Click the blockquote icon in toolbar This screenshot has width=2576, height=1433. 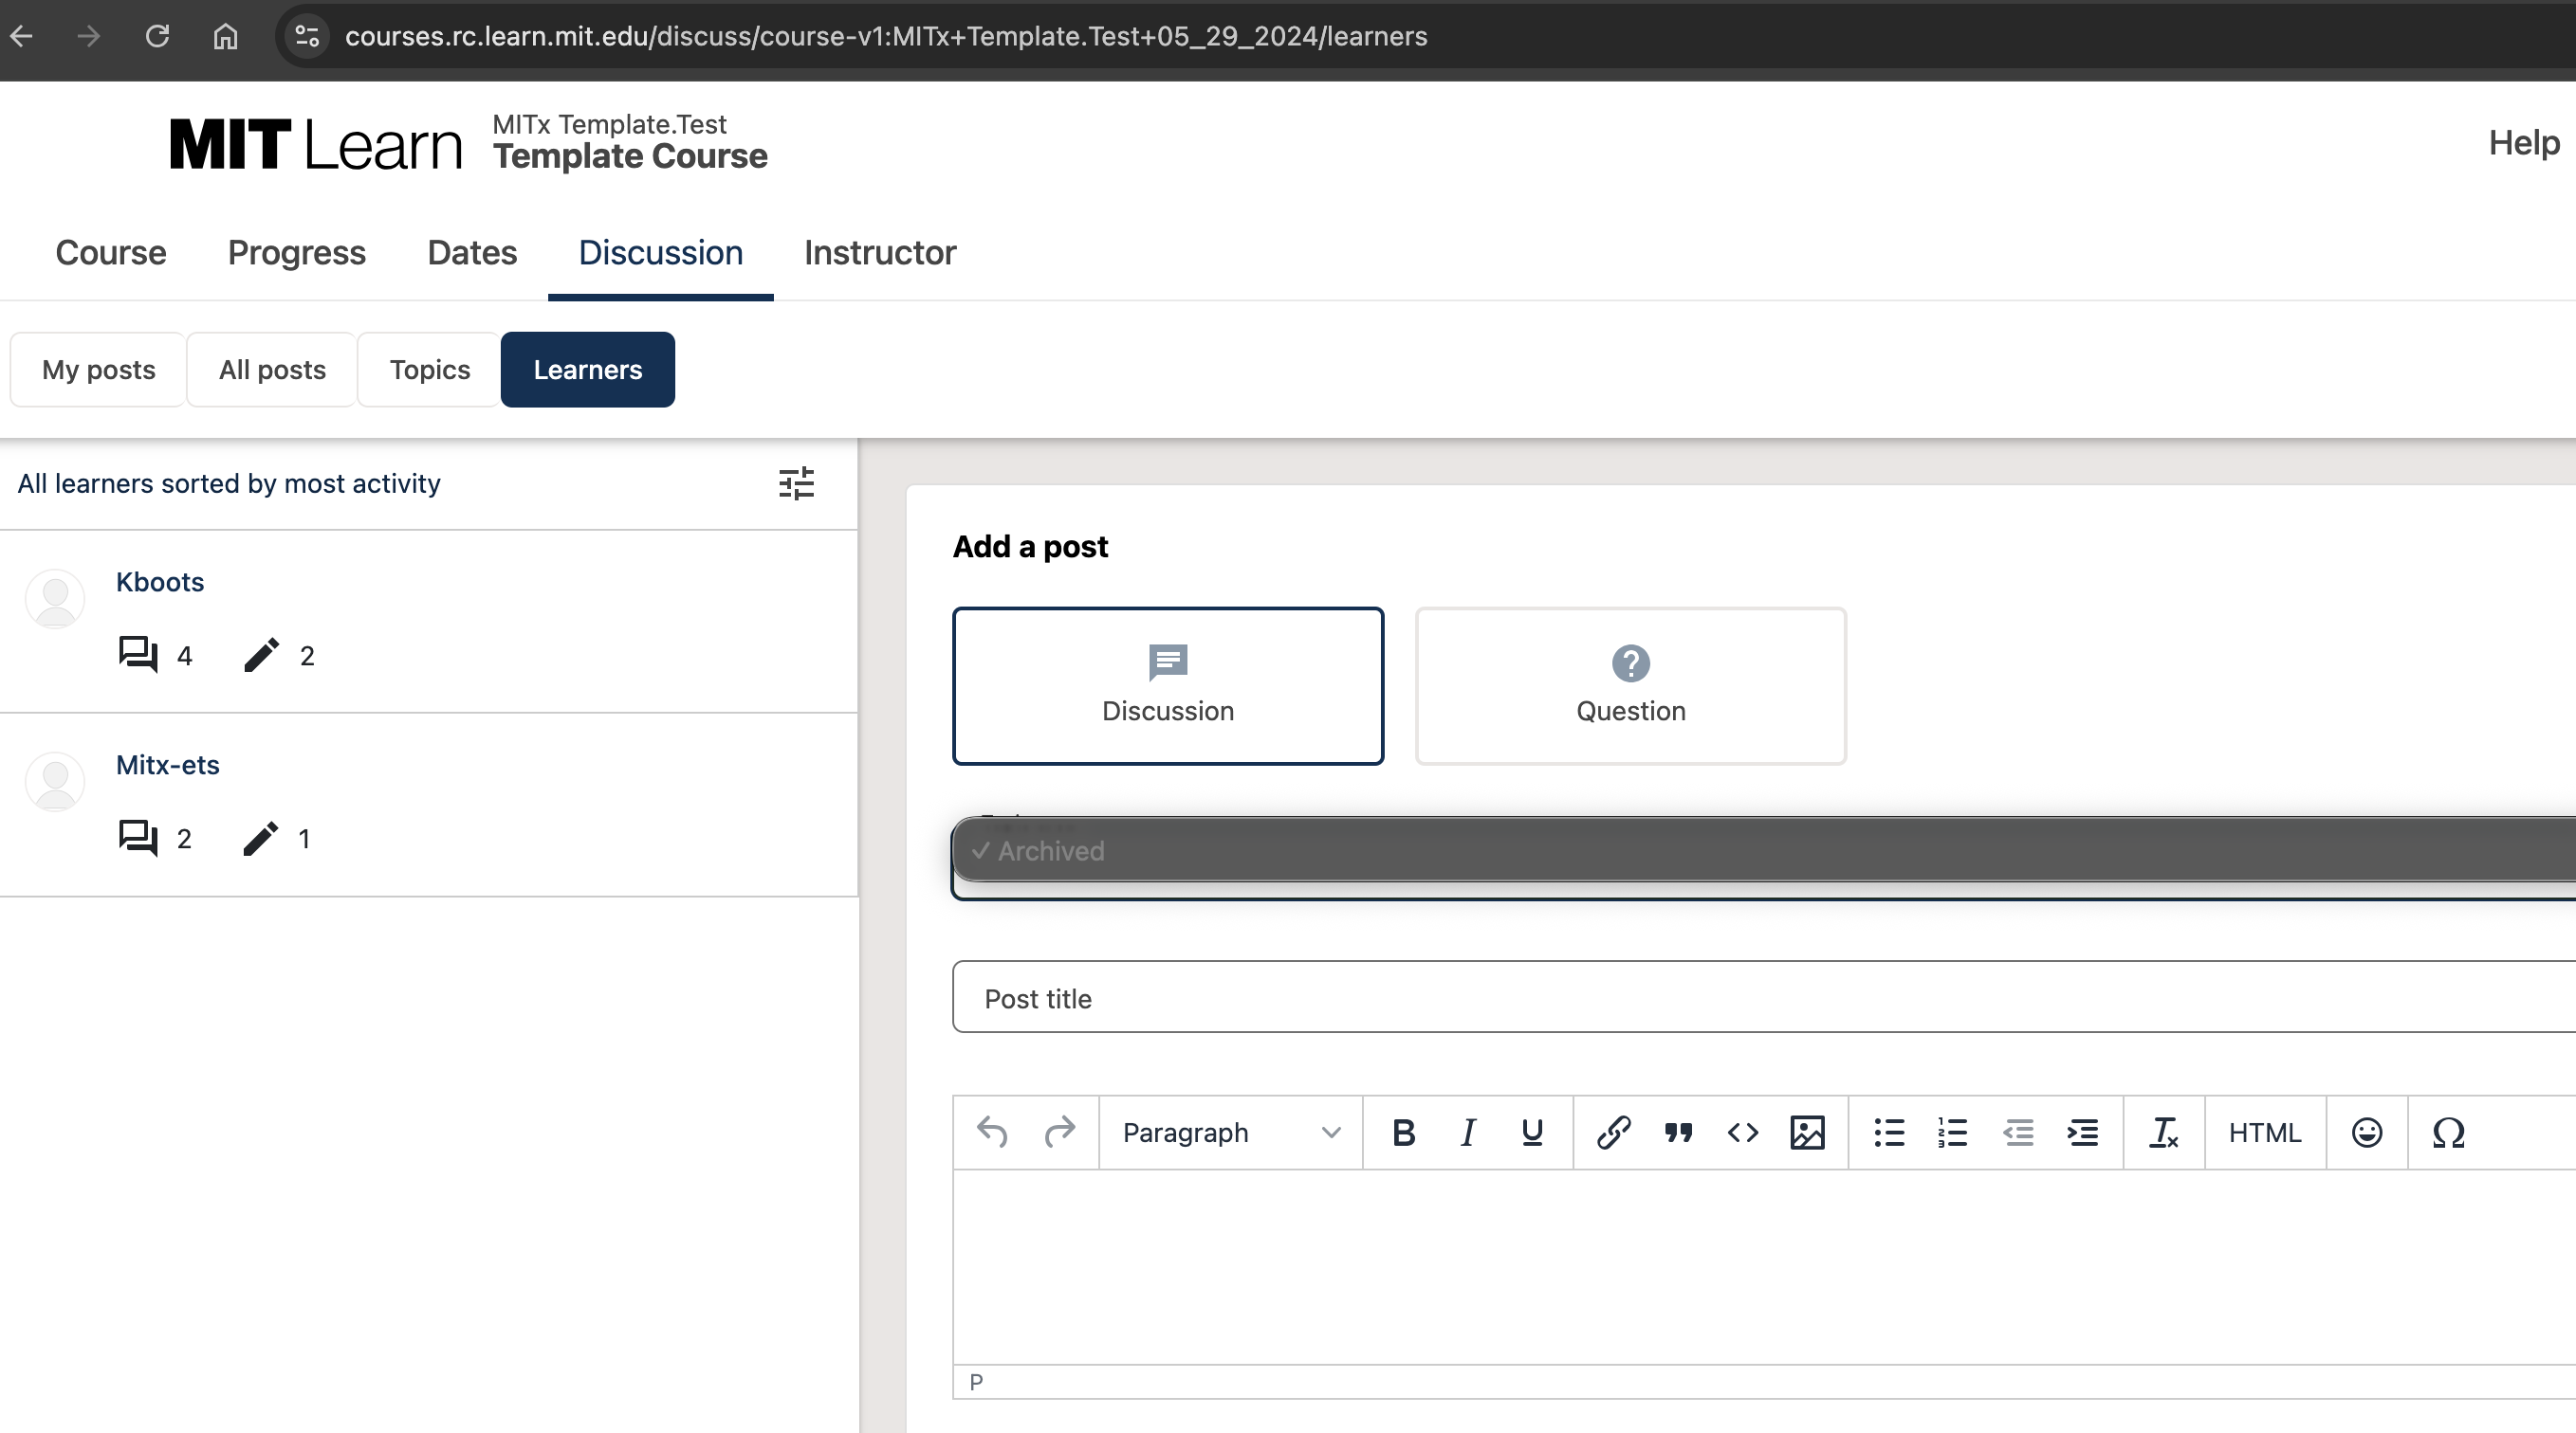coord(1678,1133)
